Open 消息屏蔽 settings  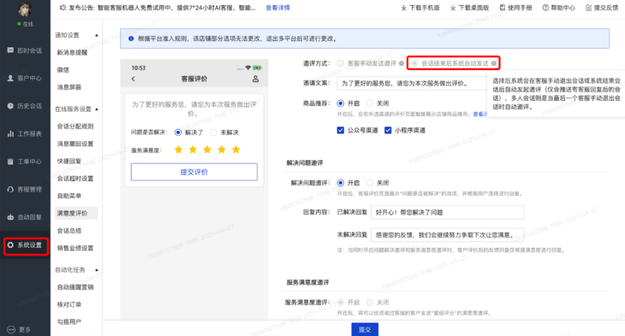coord(69,87)
